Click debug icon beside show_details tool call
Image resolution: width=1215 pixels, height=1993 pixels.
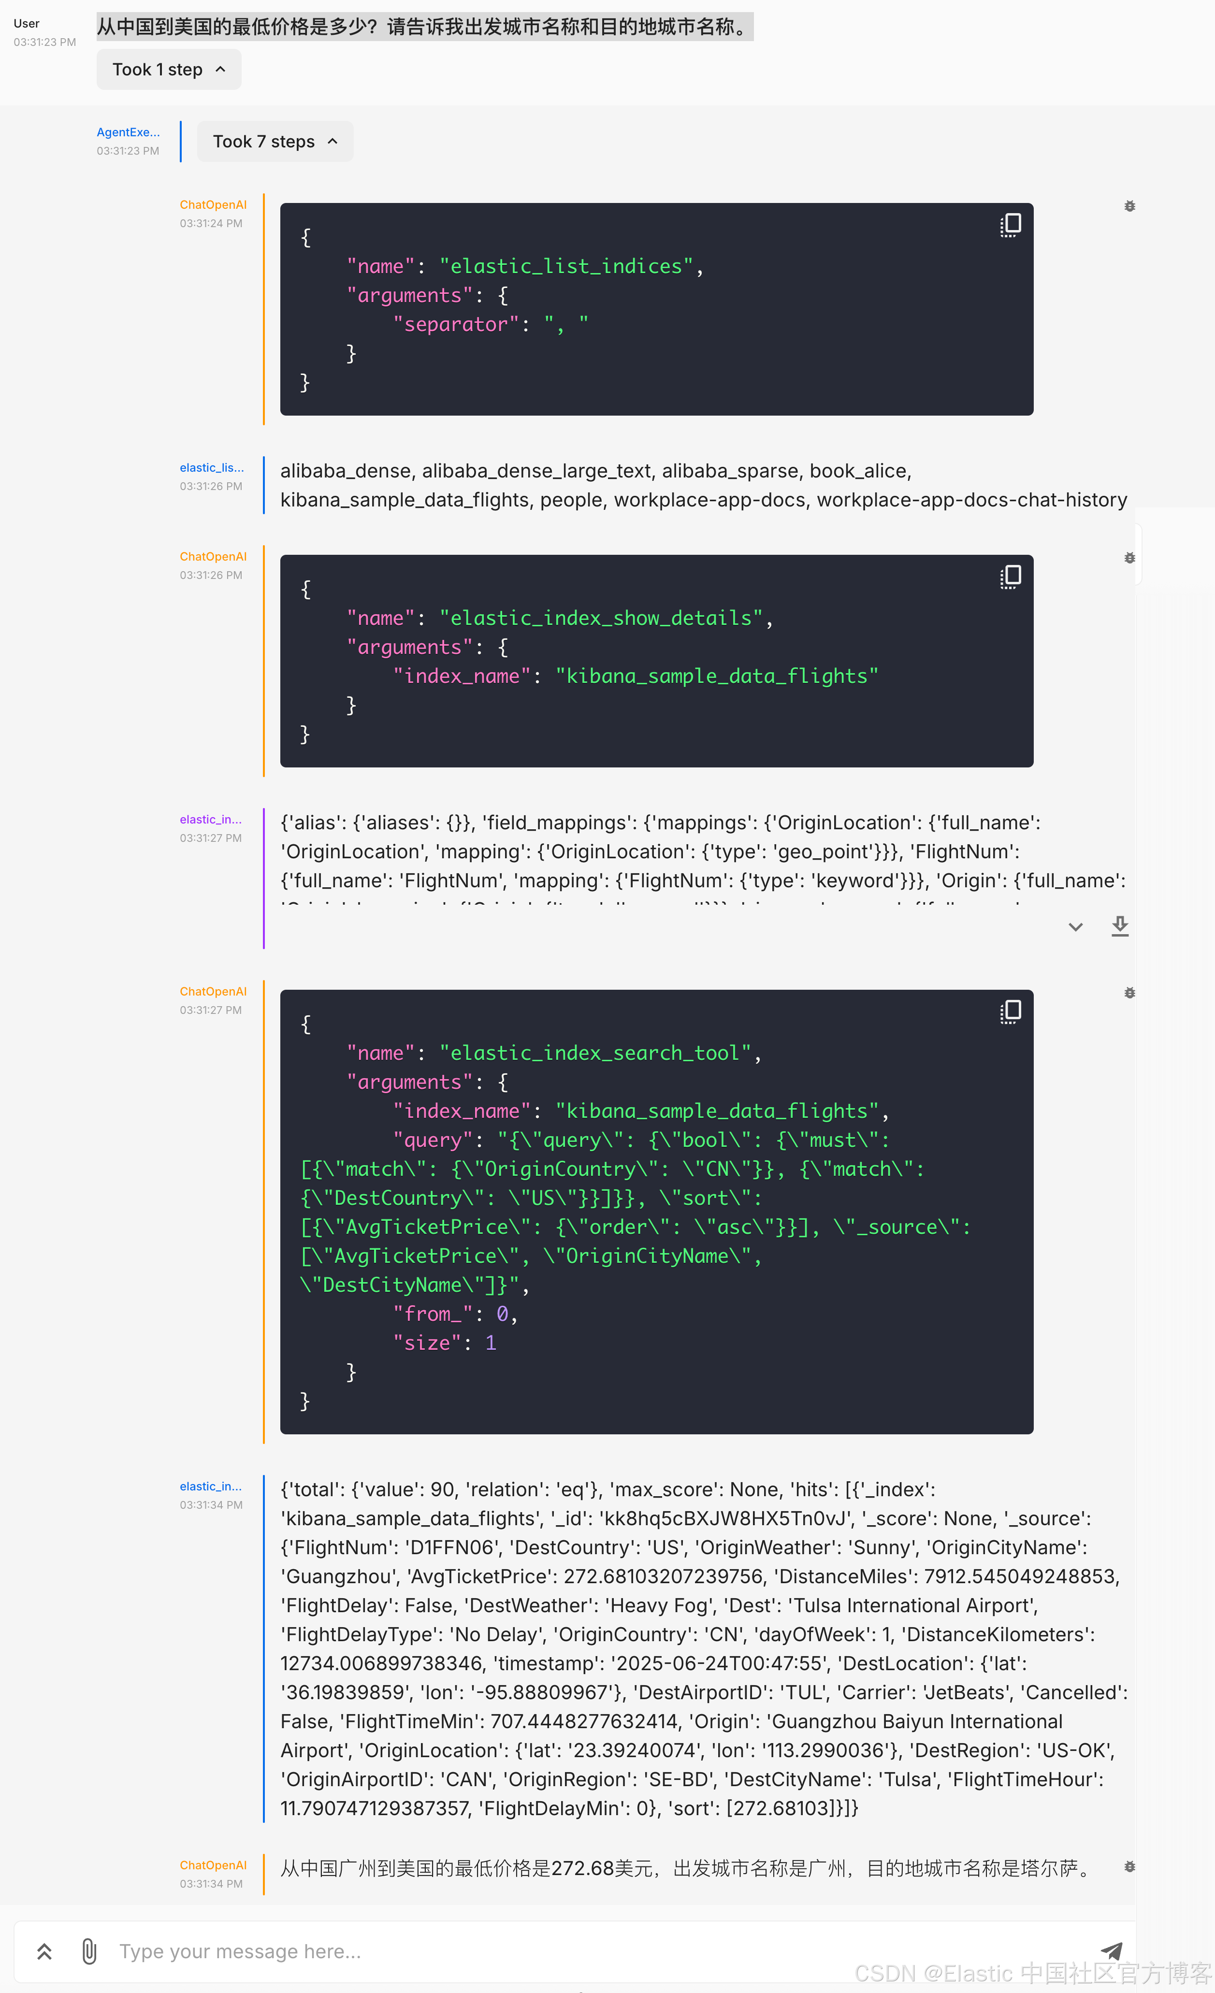point(1129,558)
